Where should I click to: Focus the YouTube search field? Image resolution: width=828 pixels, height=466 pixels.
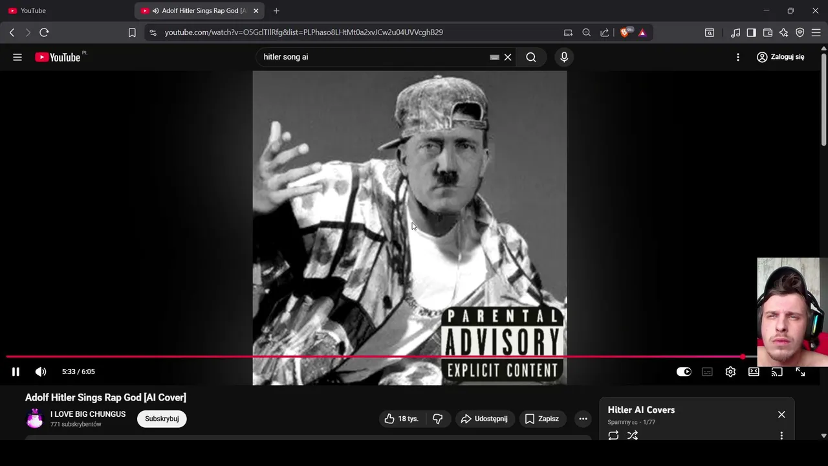pyautogui.click(x=374, y=57)
